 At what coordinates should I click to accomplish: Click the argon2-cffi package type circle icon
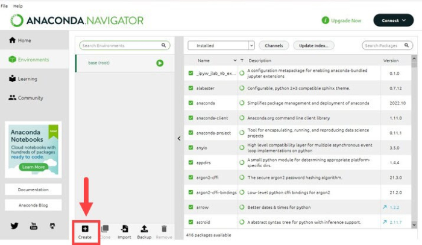pyautogui.click(x=242, y=177)
